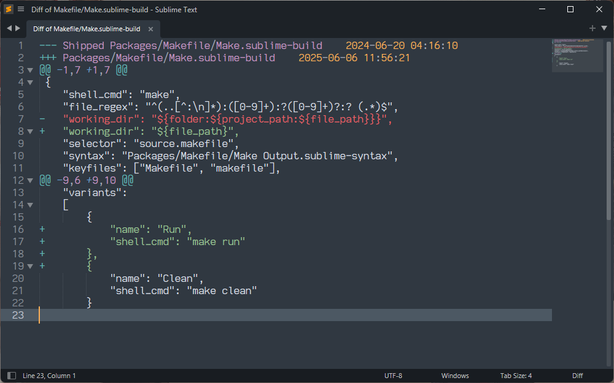Navigate to the previous tab arrow
The height and width of the screenshot is (383, 614).
point(9,28)
